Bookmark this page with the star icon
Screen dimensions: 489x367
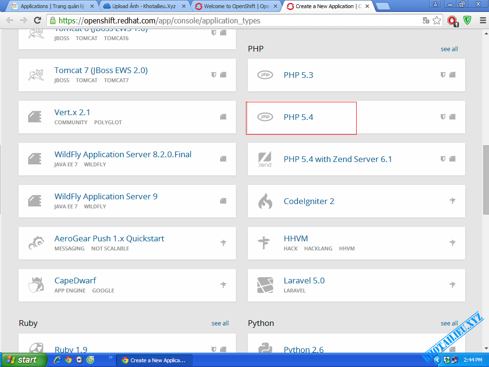pyautogui.click(x=436, y=21)
